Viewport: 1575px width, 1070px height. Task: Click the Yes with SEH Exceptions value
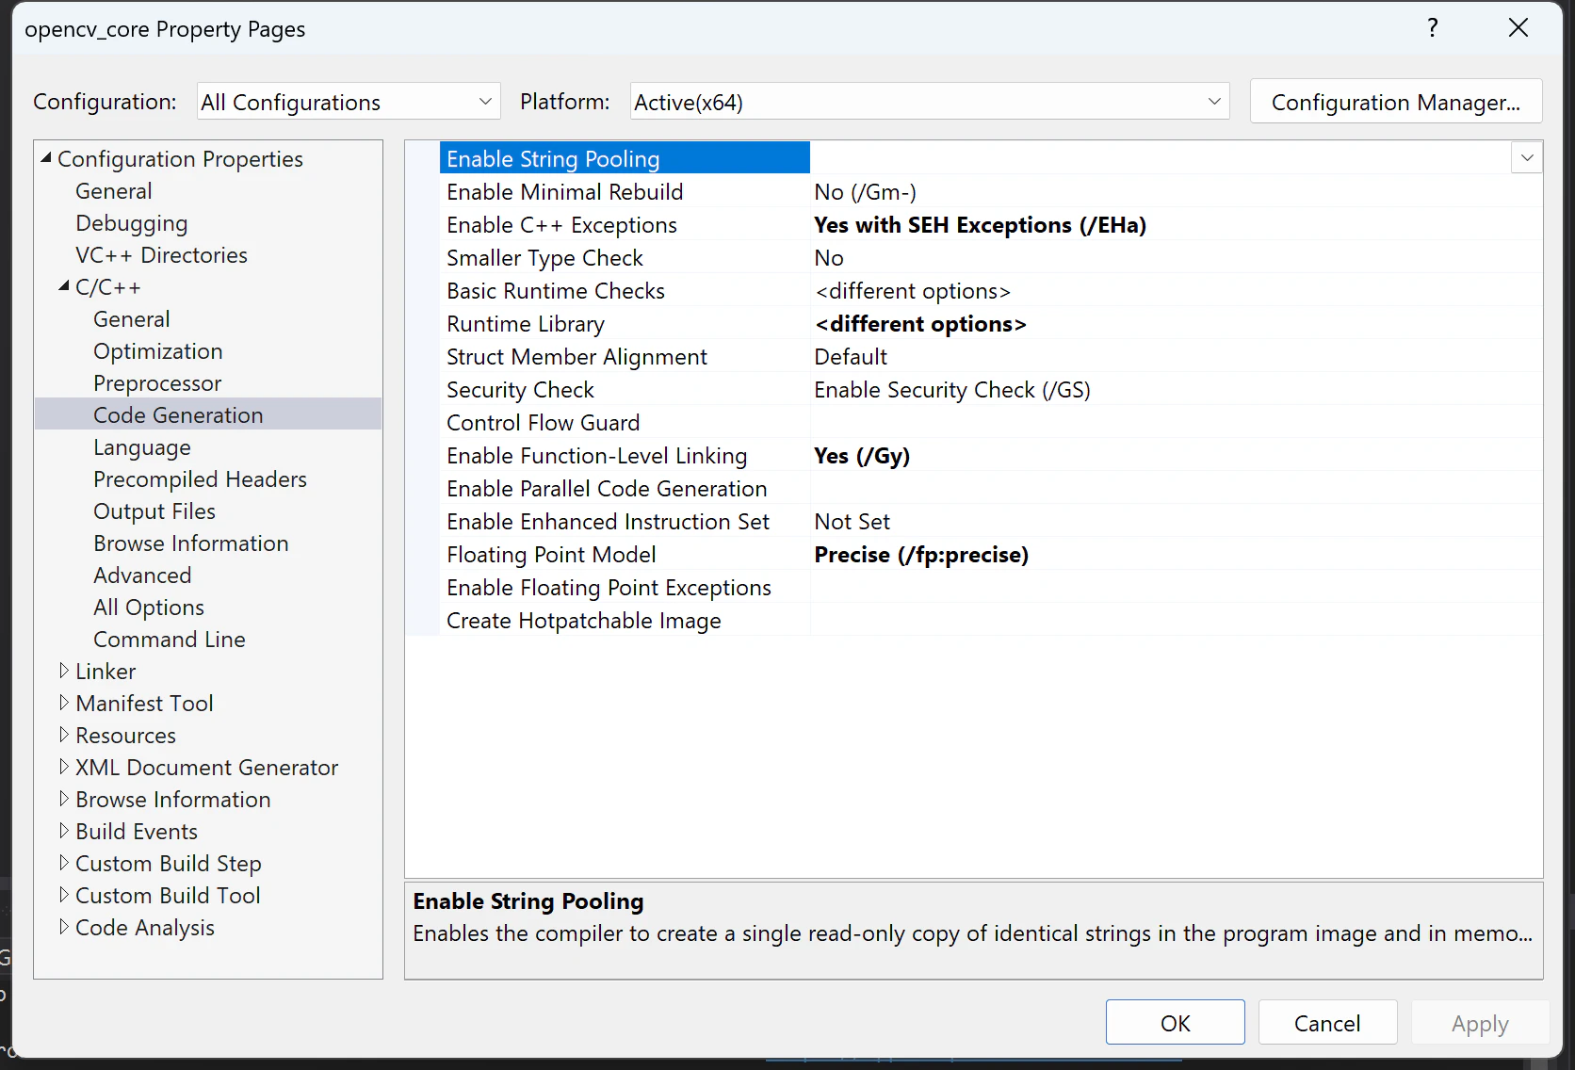click(x=980, y=225)
